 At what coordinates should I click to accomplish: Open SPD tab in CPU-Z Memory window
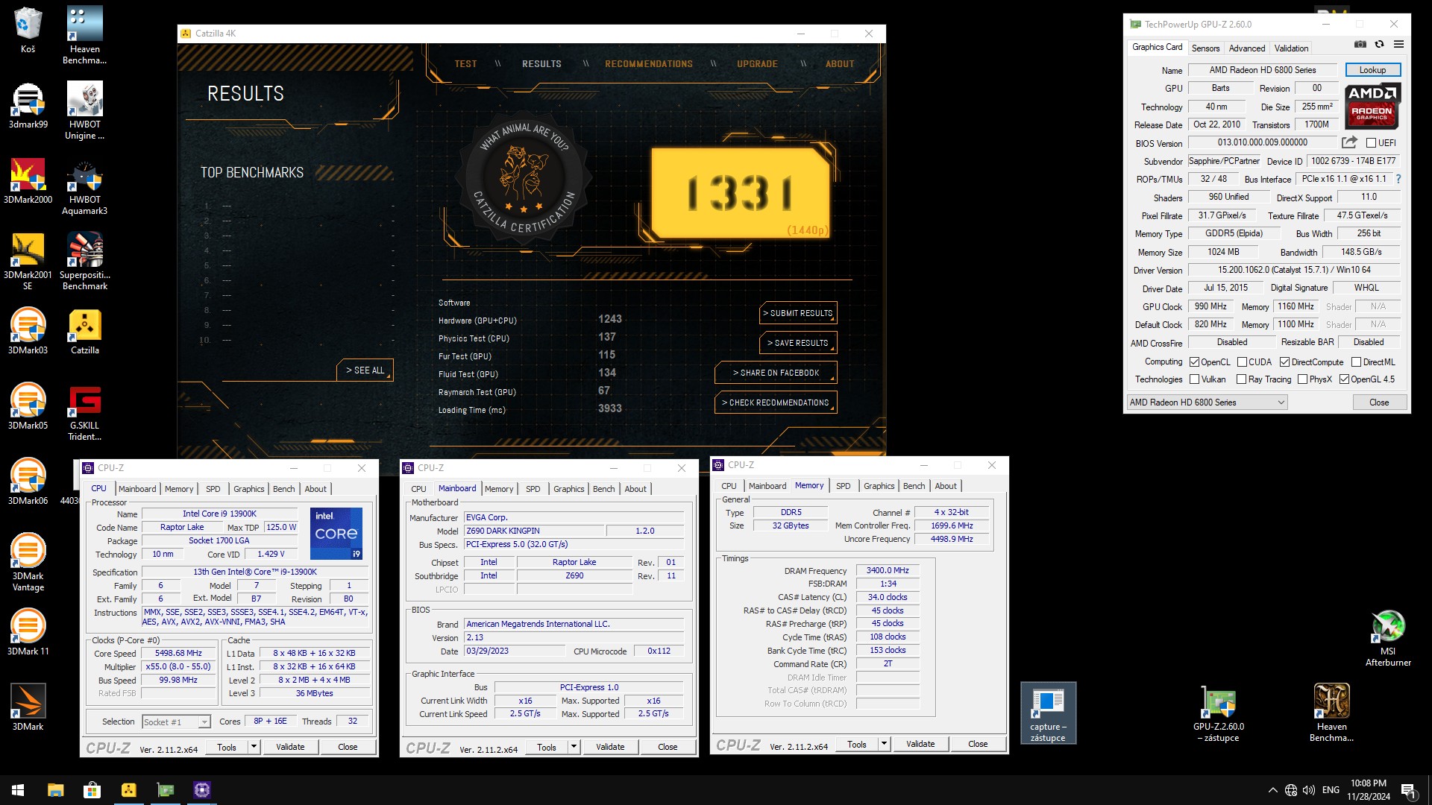tap(843, 486)
